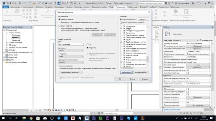The height and width of the screenshot is (121, 216).
Task: Open 'Тип данных' dropdown showing Длина
Action: tap(71, 56)
